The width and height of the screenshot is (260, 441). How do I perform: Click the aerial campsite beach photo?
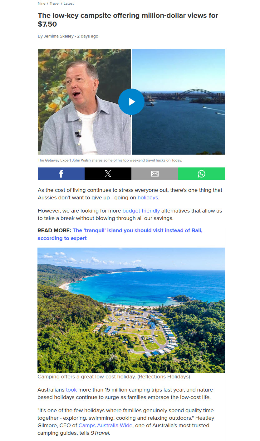131,310
